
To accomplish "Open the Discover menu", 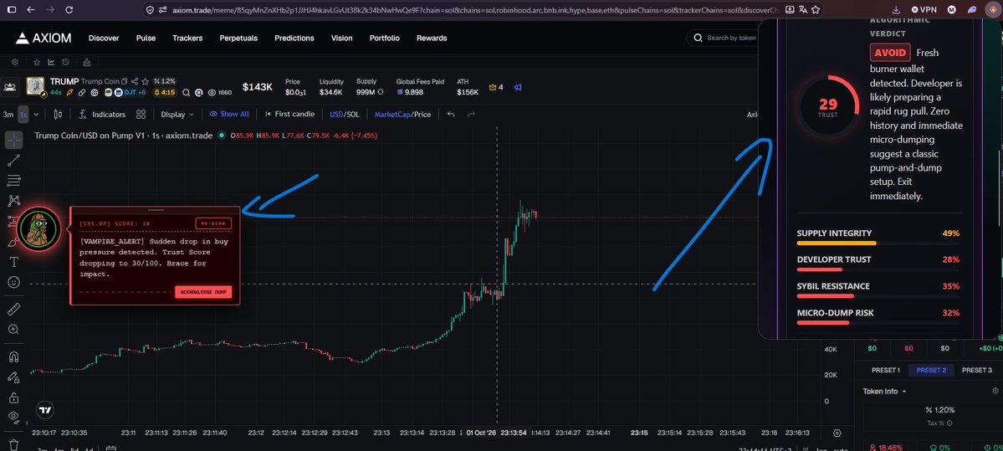I will click(104, 38).
